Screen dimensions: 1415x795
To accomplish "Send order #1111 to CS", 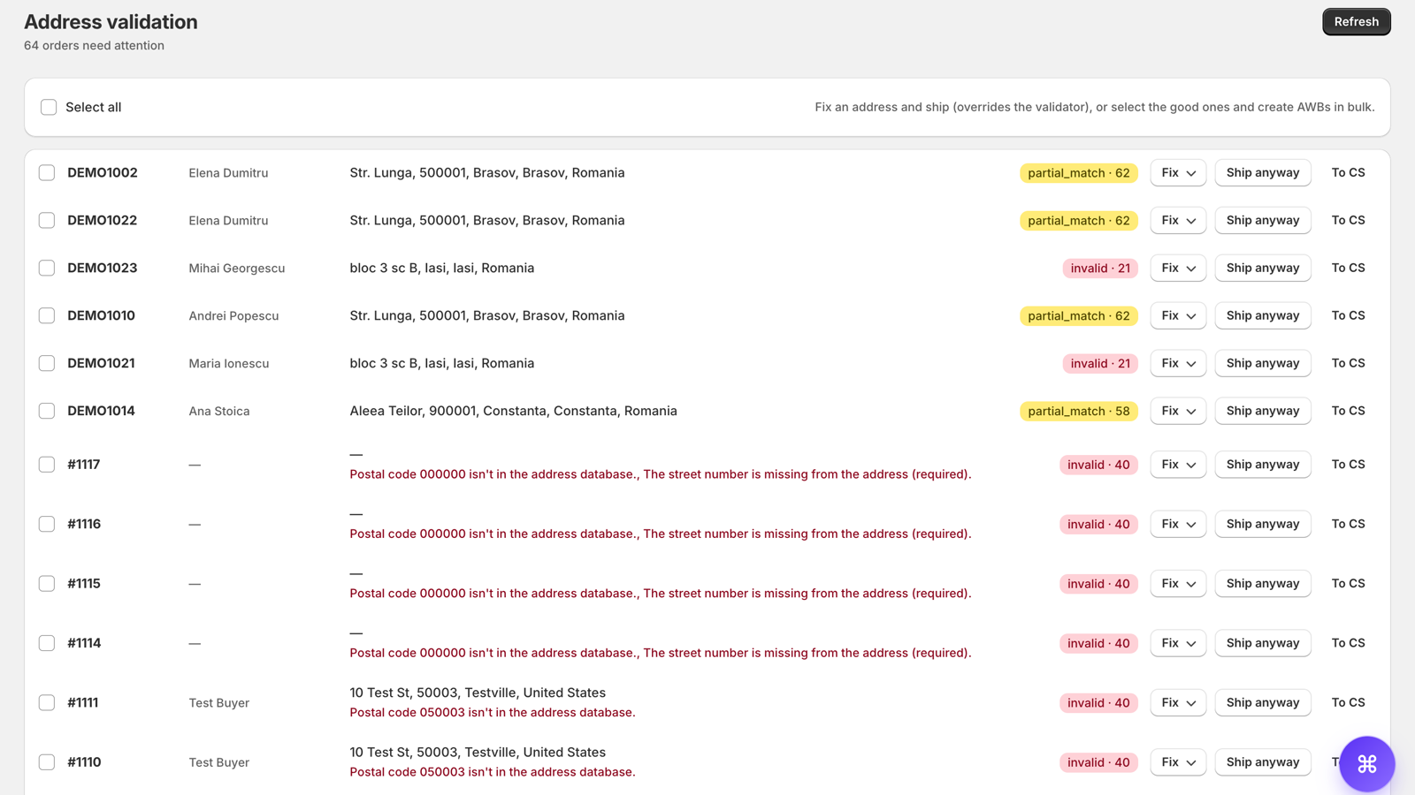I will pyautogui.click(x=1348, y=703).
